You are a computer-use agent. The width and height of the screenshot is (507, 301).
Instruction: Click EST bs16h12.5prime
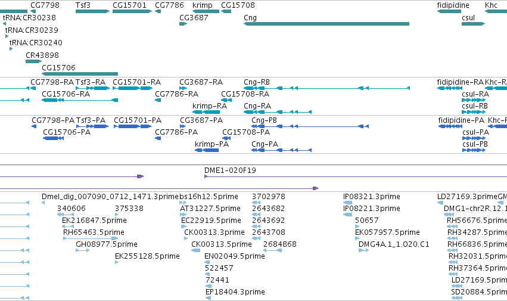183,203
